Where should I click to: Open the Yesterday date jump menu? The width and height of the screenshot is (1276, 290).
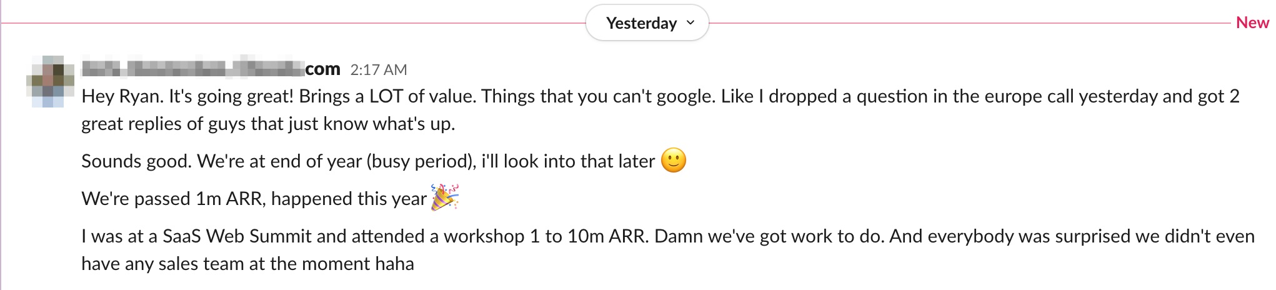(642, 23)
